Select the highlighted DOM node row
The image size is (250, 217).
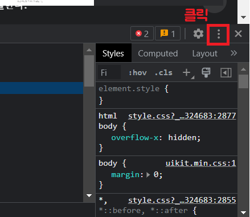pos(42,88)
